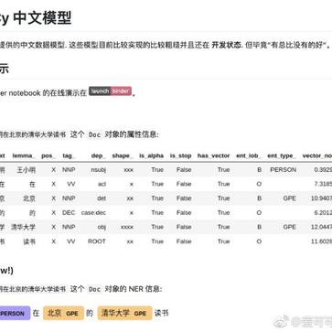Click the nsubj dependency cell
Viewport: 332px width, 332px height.
(x=98, y=170)
